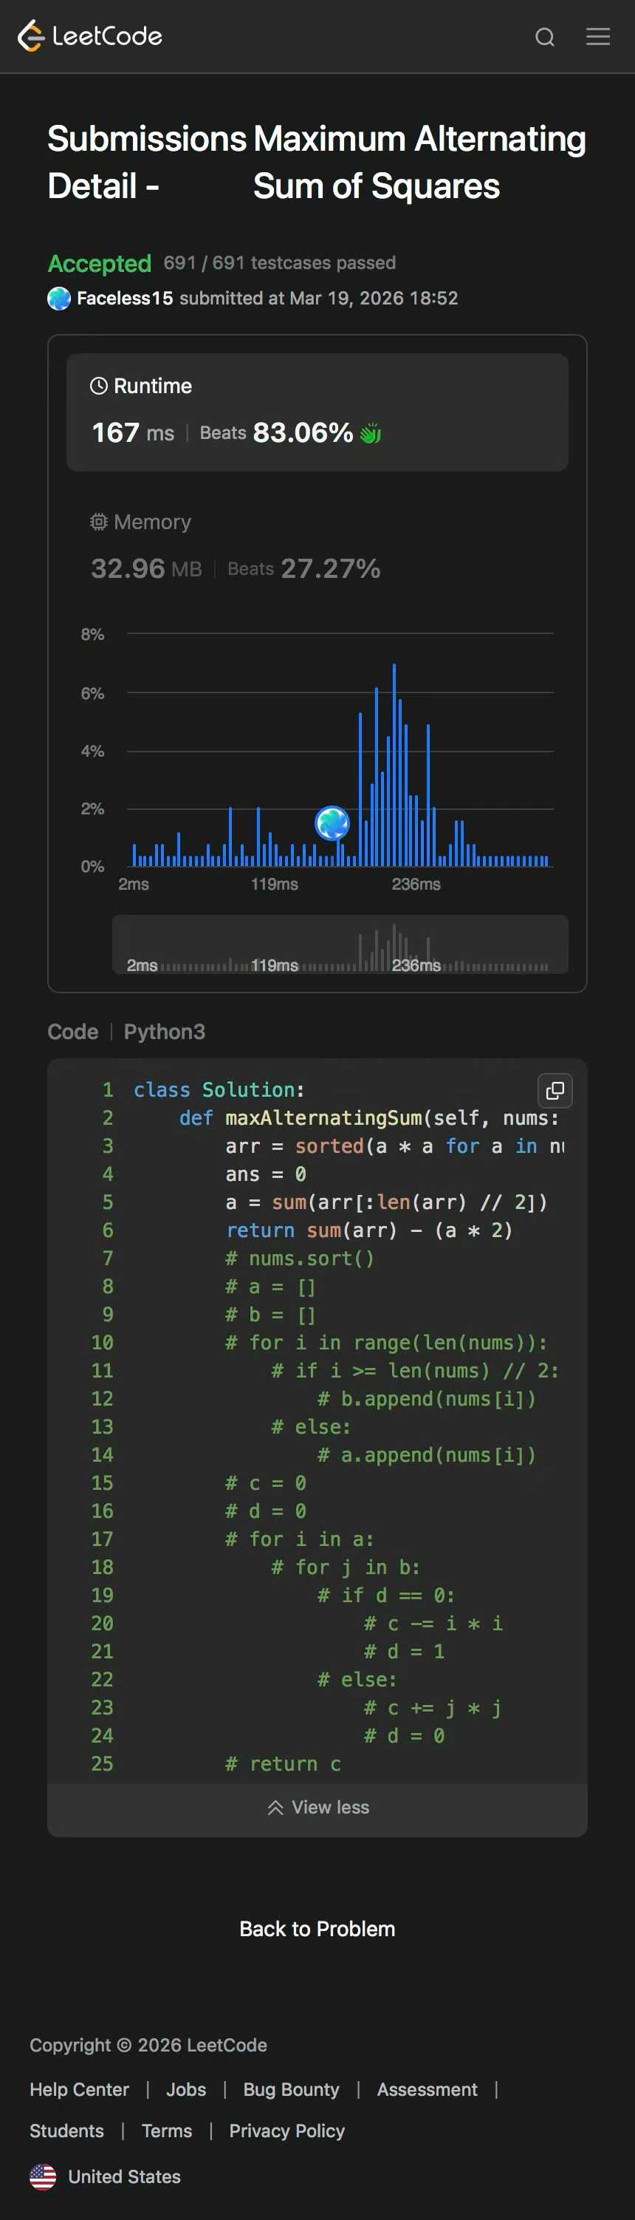Viewport: 635px width, 2220px height.
Task: Open the Privacy Policy link
Action: (x=287, y=2131)
